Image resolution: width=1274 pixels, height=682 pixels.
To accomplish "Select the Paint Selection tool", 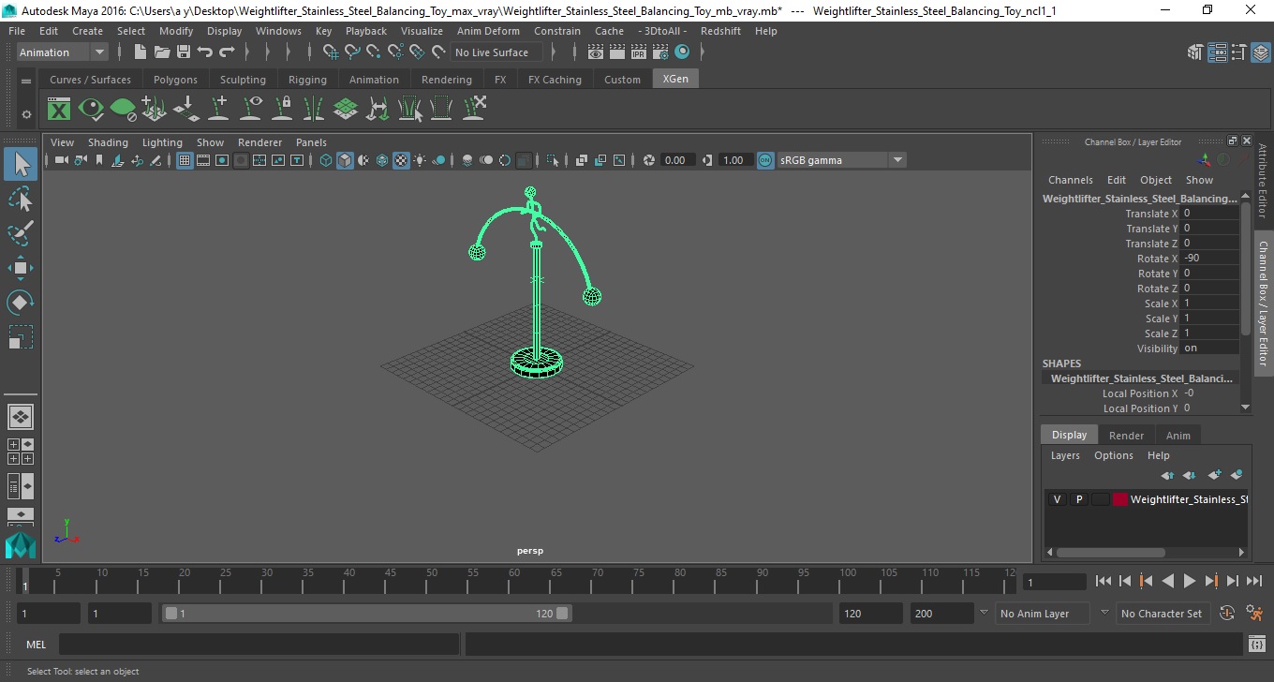I will tap(21, 233).
